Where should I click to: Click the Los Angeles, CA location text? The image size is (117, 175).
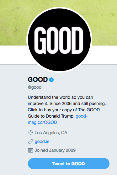pos(51,133)
